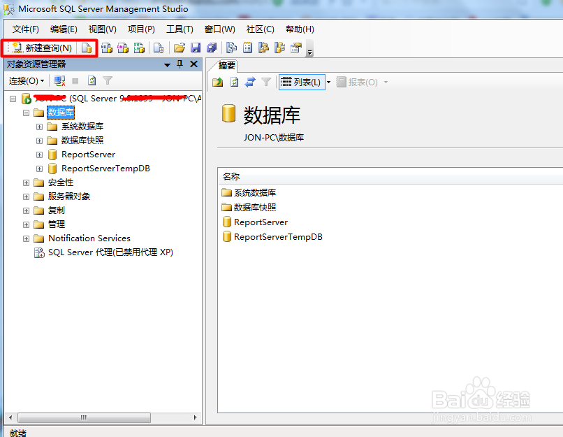The image size is (563, 437).
Task: Click the Save floppy disk icon
Action: pyautogui.click(x=196, y=48)
